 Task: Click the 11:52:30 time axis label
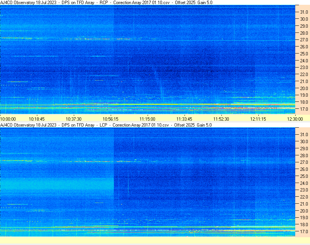(221, 119)
